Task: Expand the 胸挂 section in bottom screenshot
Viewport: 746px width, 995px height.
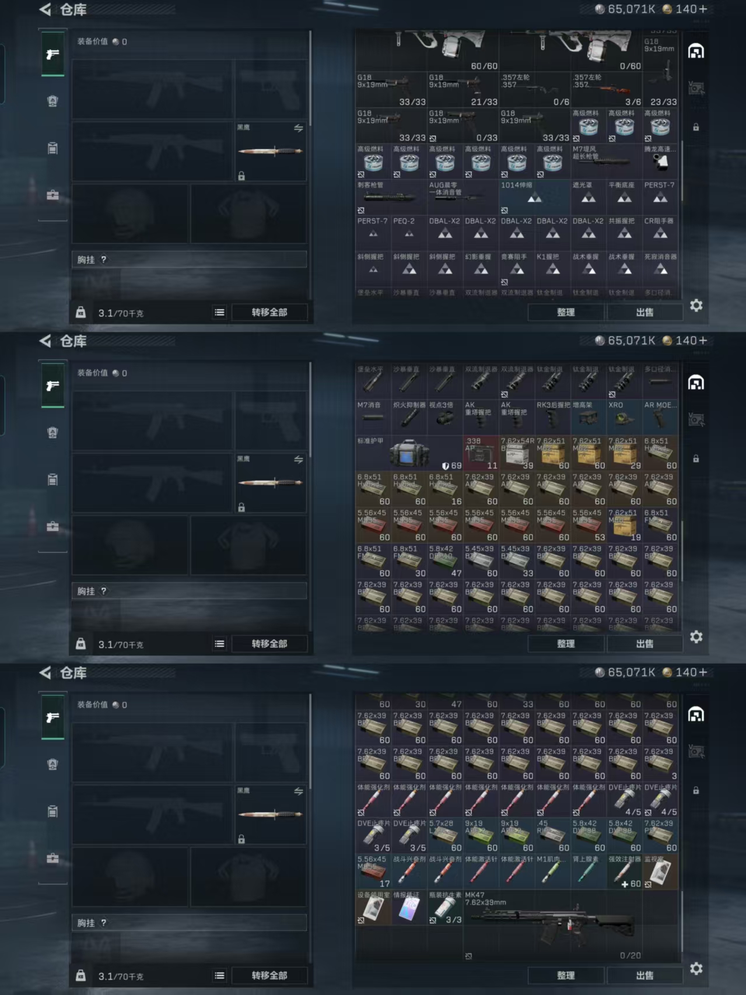Action: click(x=190, y=923)
